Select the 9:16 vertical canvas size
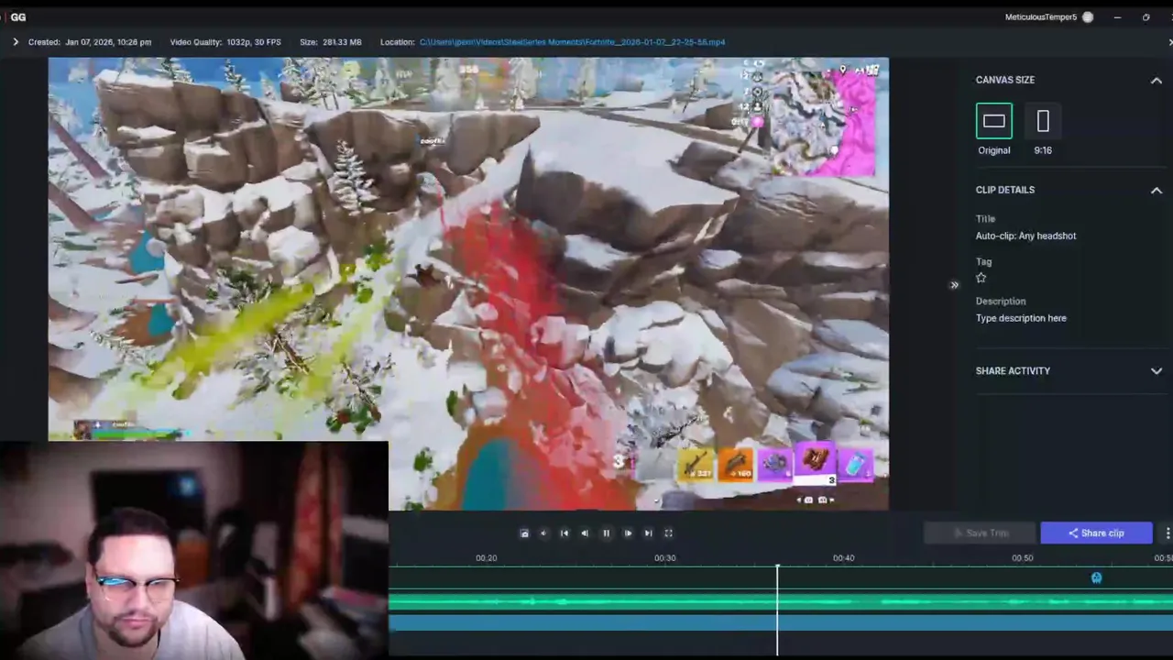1173x660 pixels. [1043, 121]
